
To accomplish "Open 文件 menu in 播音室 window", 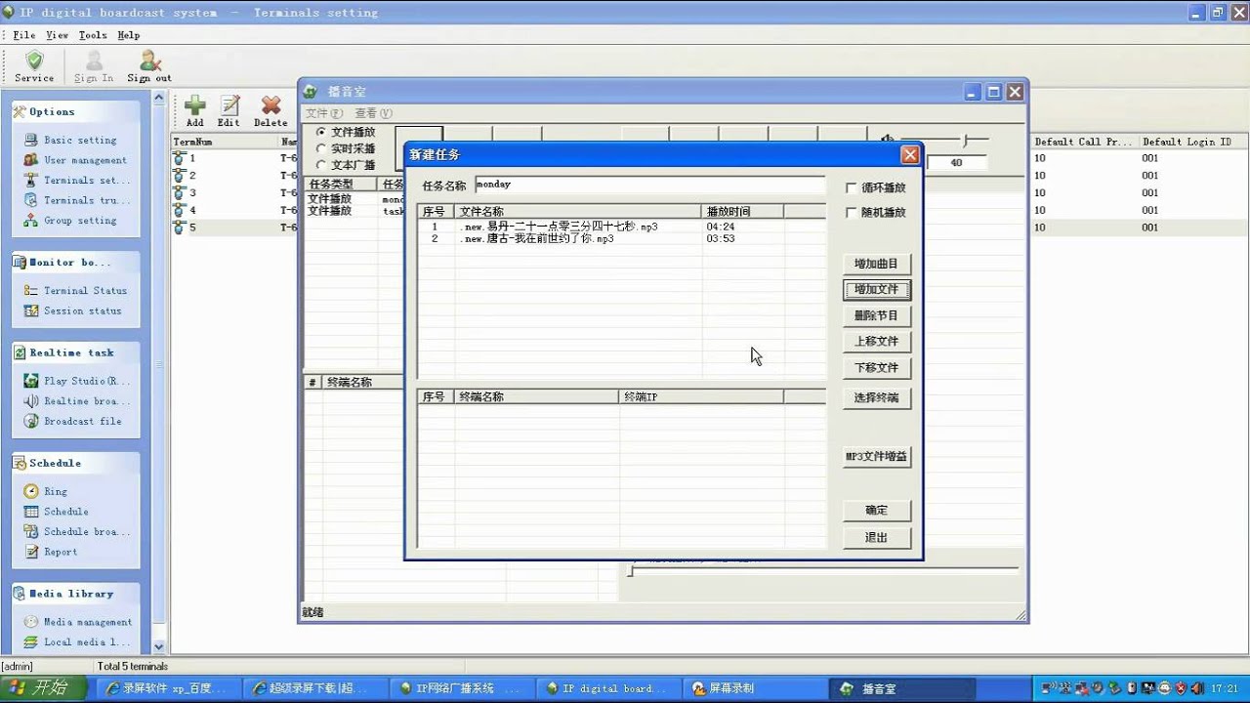I will click(x=324, y=113).
